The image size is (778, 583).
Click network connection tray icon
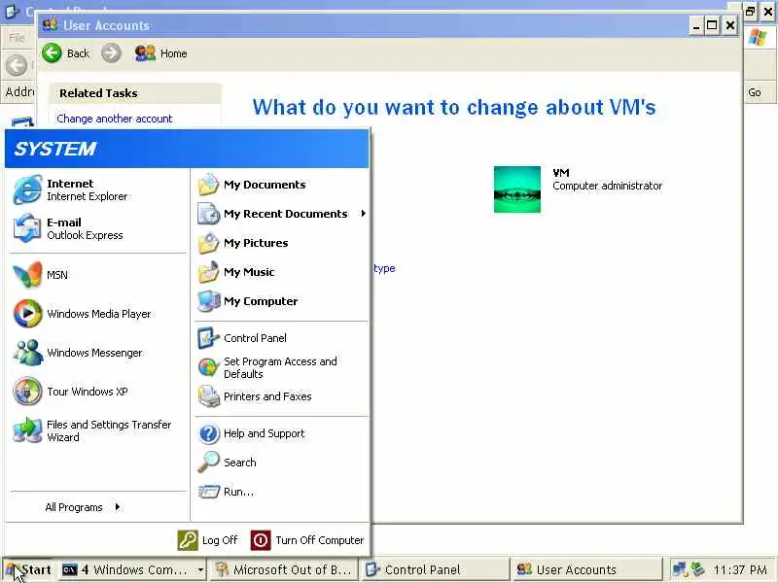click(680, 569)
